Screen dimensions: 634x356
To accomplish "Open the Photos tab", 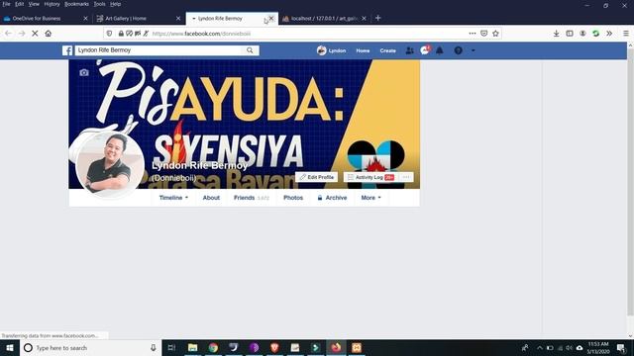I will coord(293,198).
